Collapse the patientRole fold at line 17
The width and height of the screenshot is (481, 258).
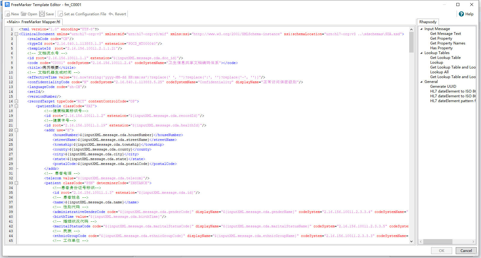tap(17, 106)
